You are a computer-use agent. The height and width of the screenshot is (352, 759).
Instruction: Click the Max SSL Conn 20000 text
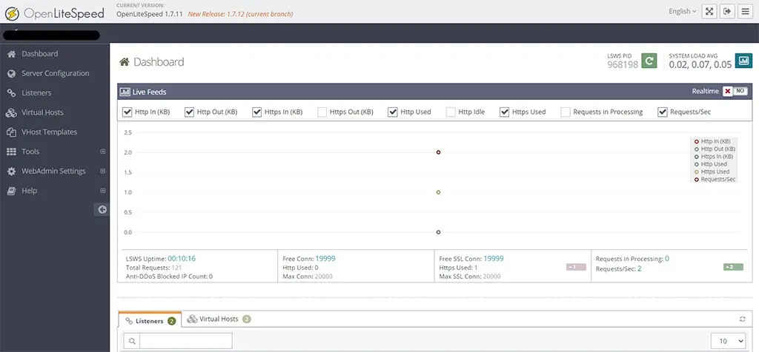[468, 277]
